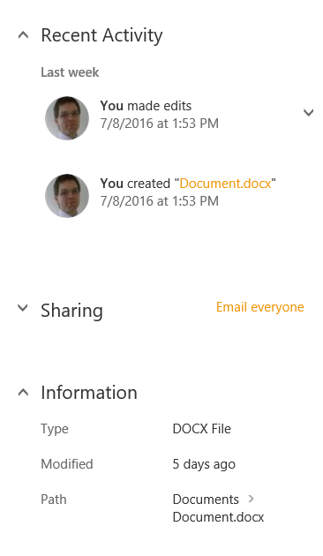This screenshot has width=323, height=556.
Task: Click the avatar beside "You made edits"
Action: pos(67,118)
